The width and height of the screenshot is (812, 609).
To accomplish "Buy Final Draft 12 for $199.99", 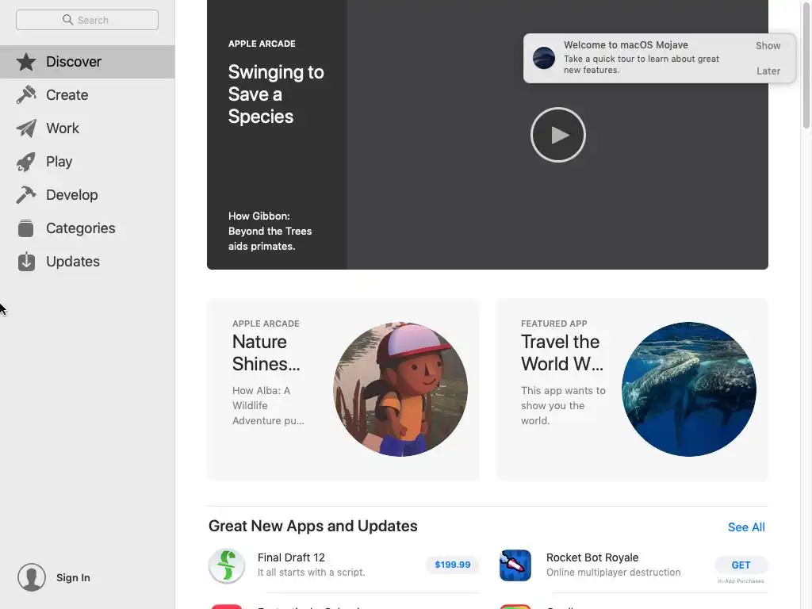I will click(x=453, y=565).
